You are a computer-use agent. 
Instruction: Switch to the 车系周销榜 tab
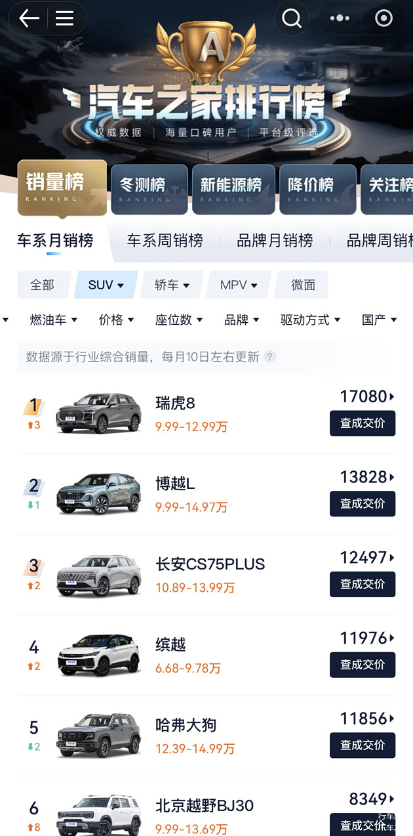pyautogui.click(x=165, y=241)
